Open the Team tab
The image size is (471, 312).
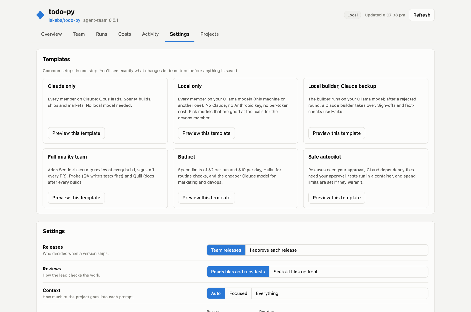tap(79, 34)
